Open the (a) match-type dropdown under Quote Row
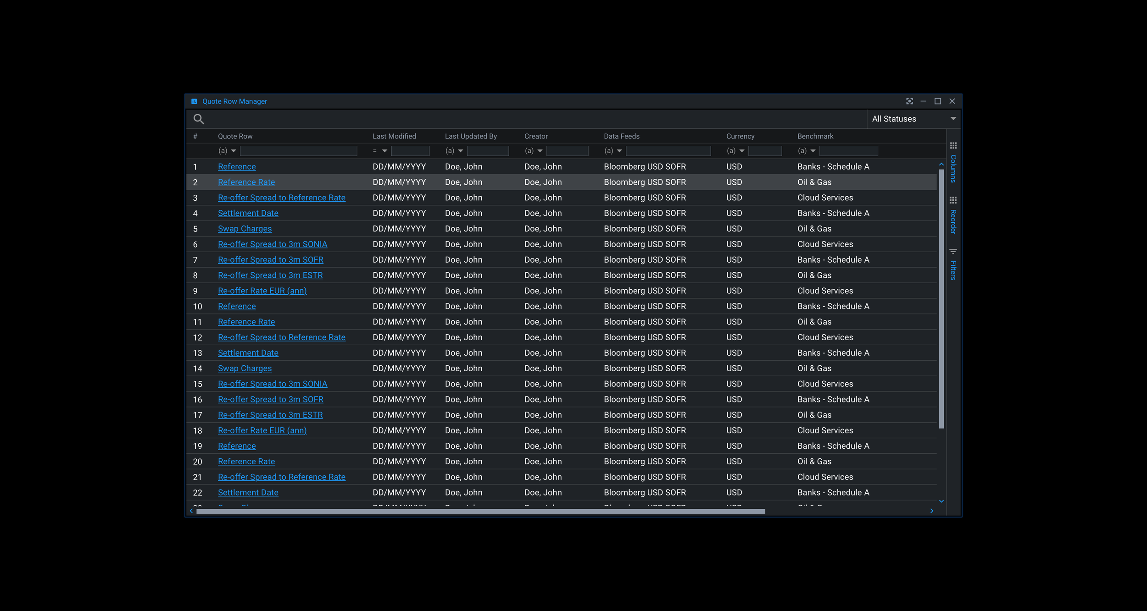This screenshot has height=611, width=1147. pos(228,150)
